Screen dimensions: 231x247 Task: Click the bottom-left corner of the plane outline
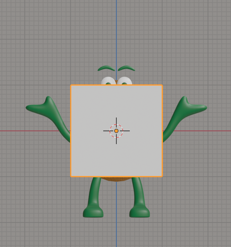coord(71,176)
